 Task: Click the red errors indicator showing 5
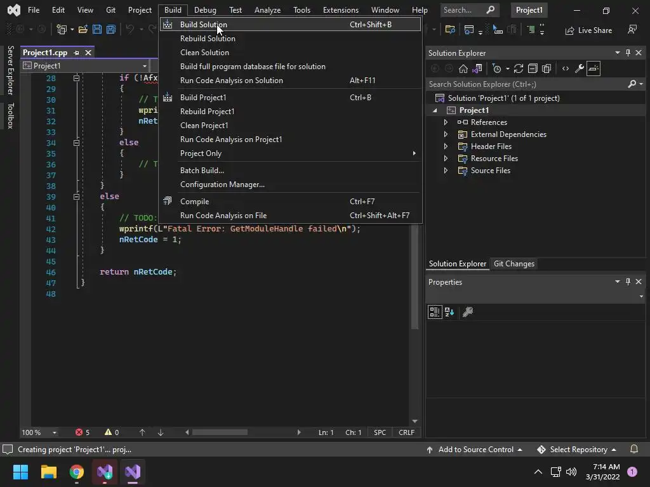pos(82,432)
